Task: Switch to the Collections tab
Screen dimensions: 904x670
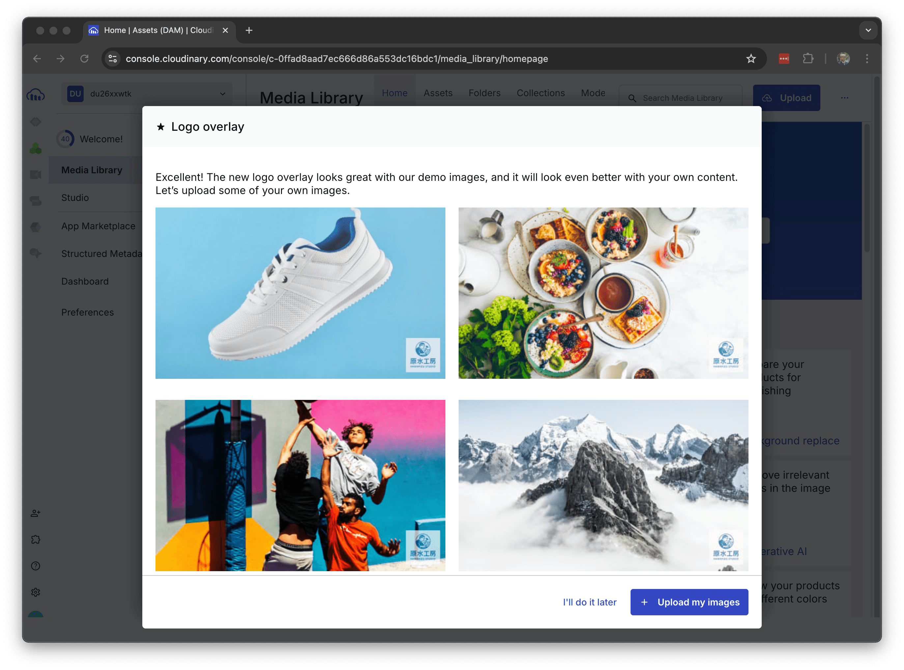Action: [x=540, y=93]
